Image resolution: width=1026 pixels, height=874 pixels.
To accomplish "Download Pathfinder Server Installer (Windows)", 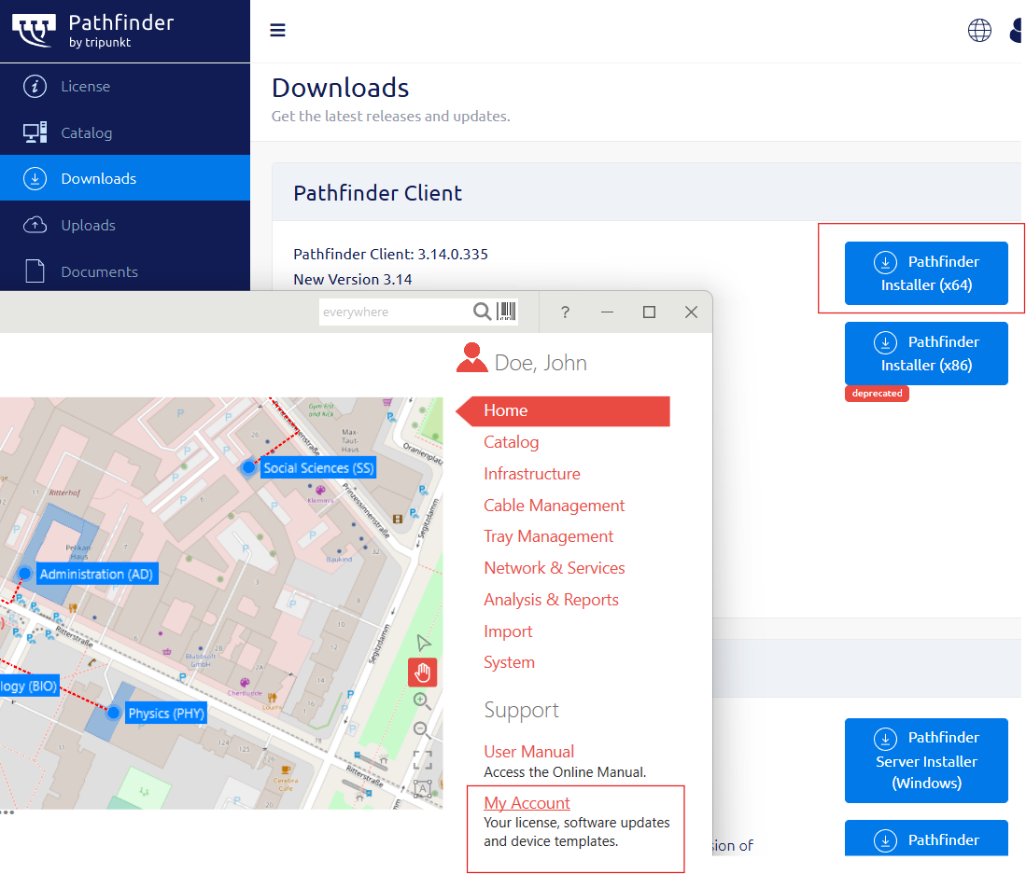I will click(x=926, y=760).
